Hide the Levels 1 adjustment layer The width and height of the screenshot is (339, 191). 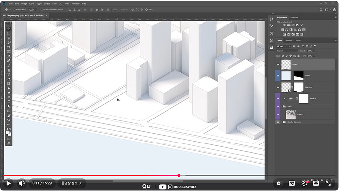tap(278, 99)
